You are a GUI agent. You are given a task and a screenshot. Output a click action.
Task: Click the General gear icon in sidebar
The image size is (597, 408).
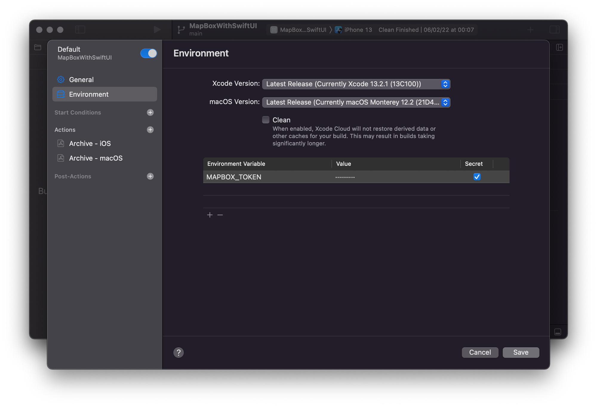(x=61, y=80)
